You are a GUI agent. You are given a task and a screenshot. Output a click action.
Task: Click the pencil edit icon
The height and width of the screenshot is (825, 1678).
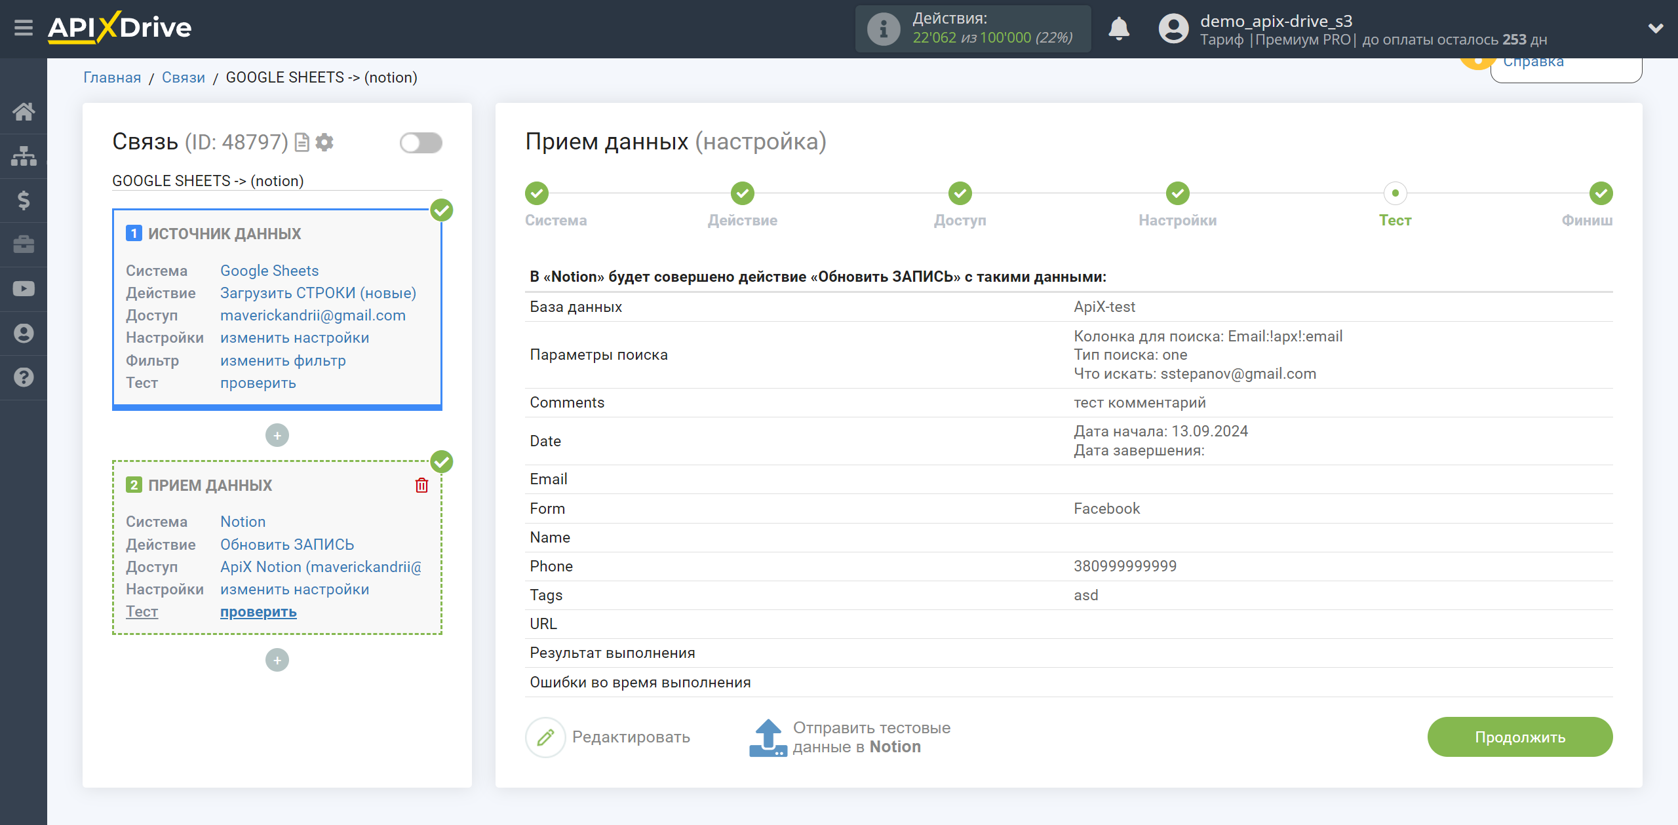point(545,737)
